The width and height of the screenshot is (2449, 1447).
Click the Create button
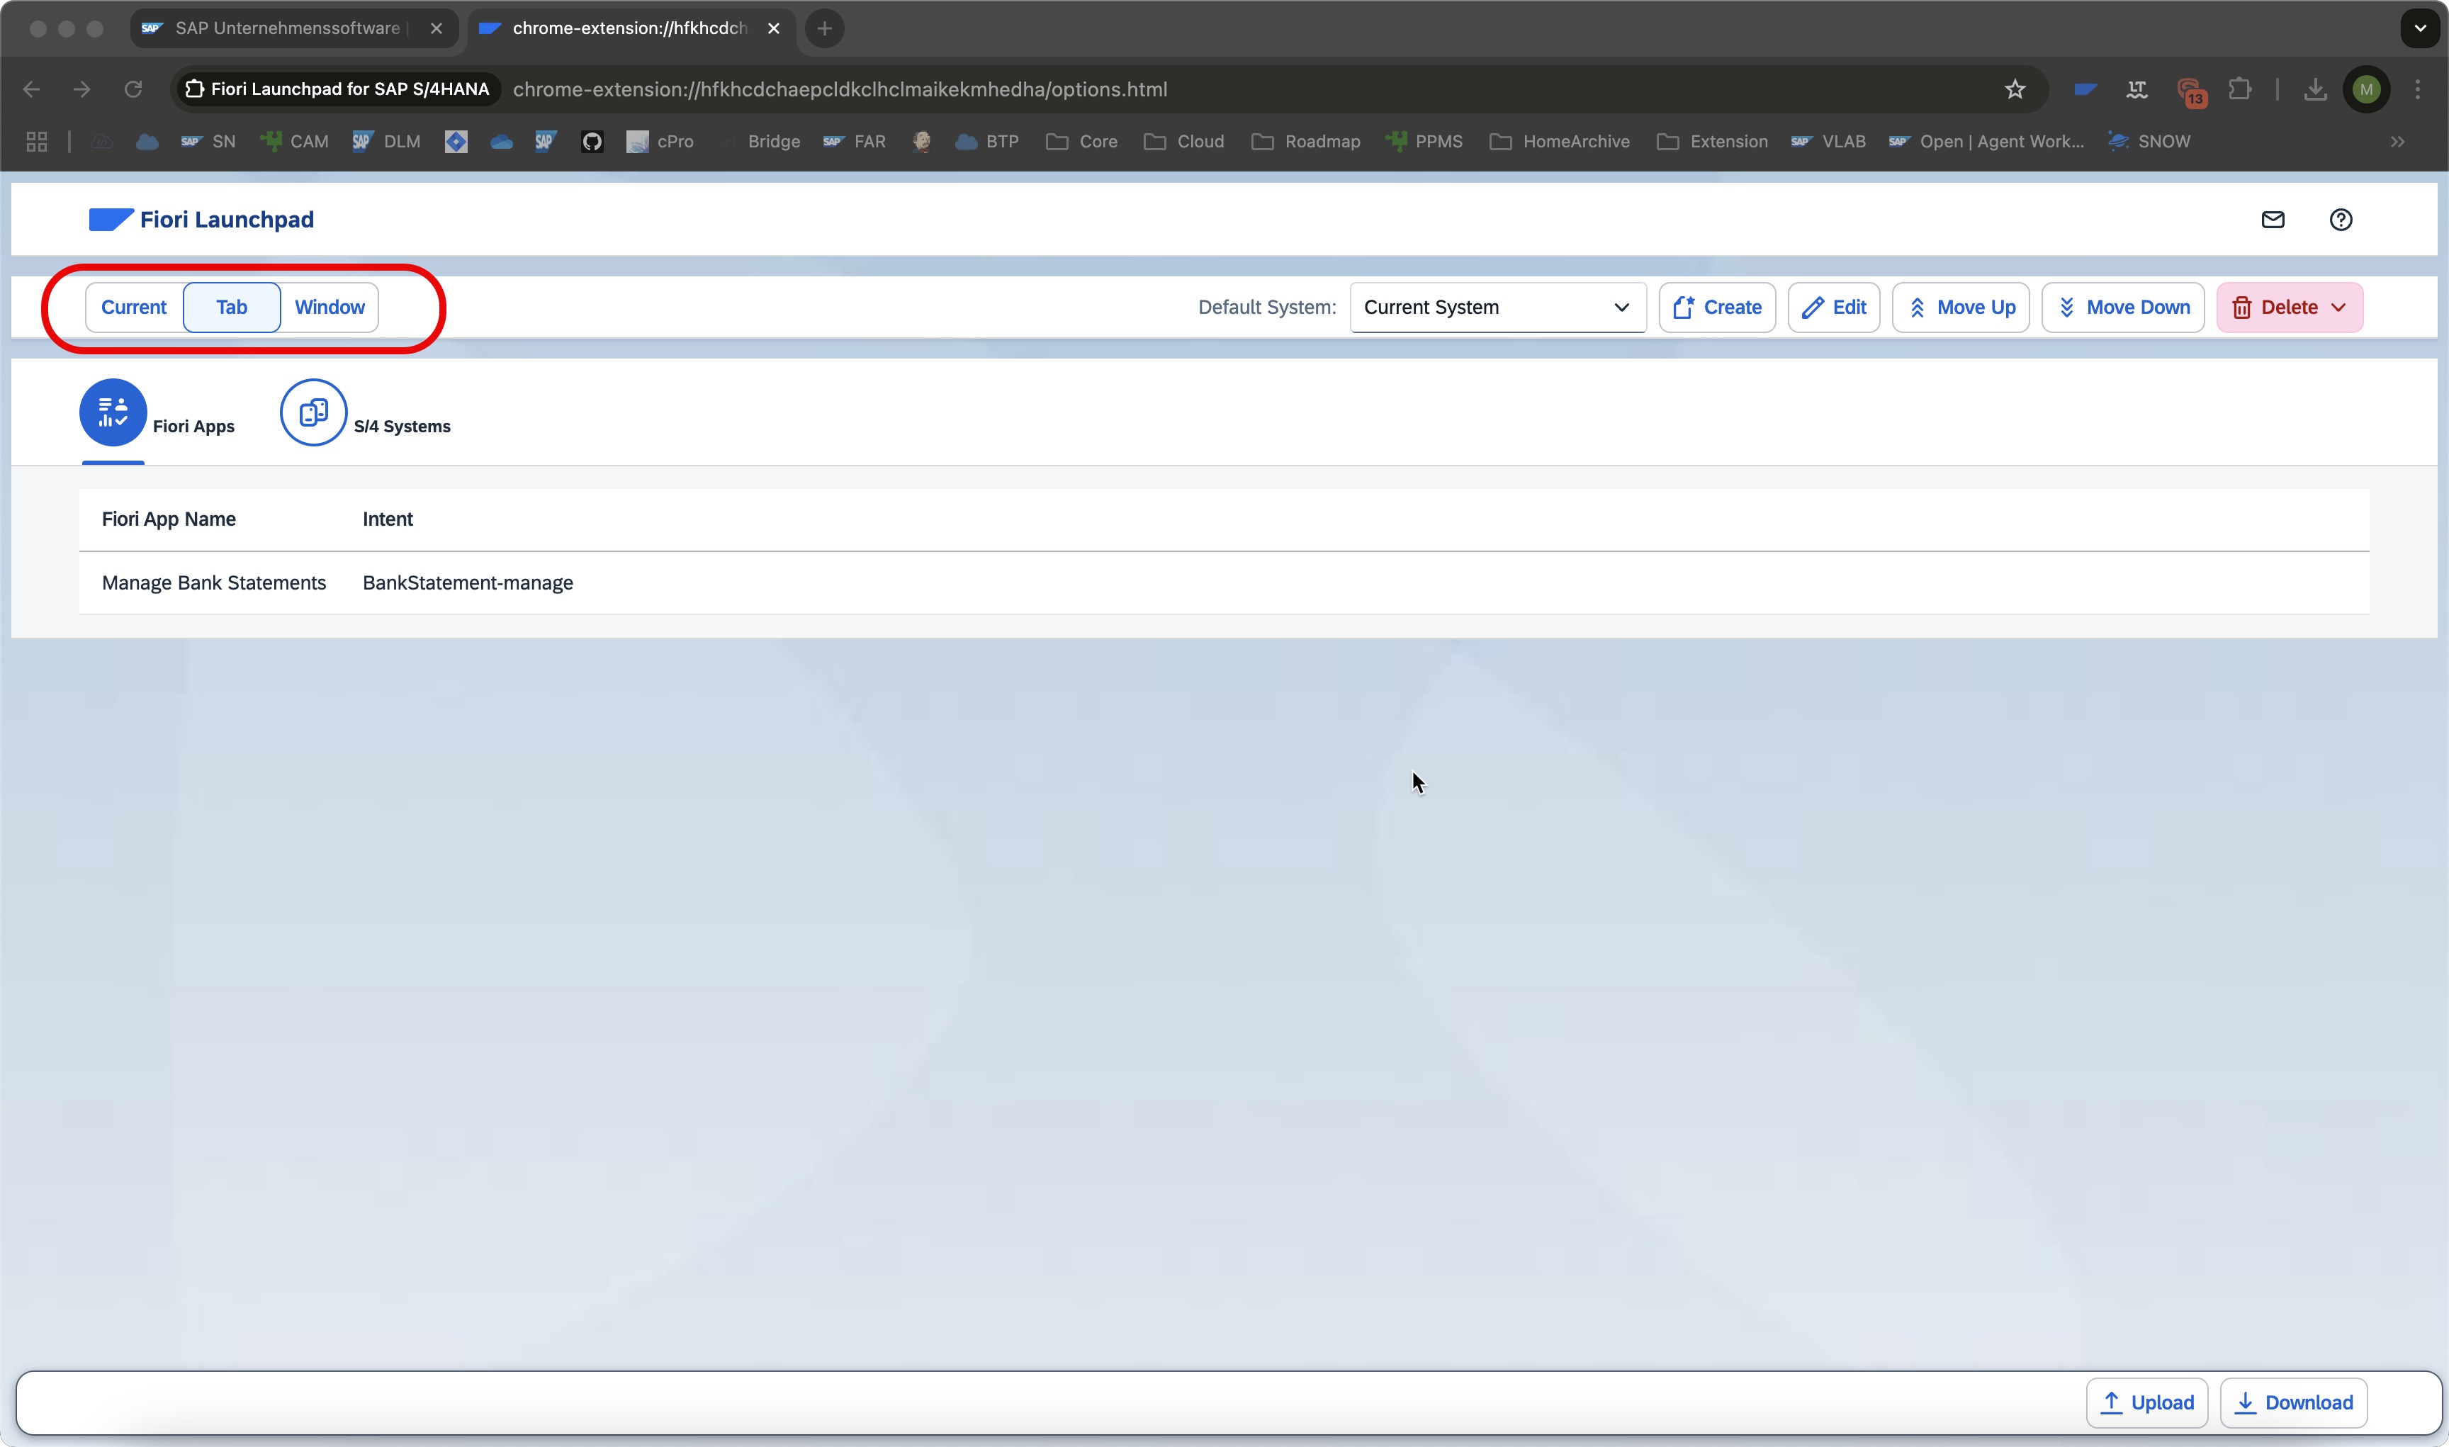click(x=1718, y=307)
